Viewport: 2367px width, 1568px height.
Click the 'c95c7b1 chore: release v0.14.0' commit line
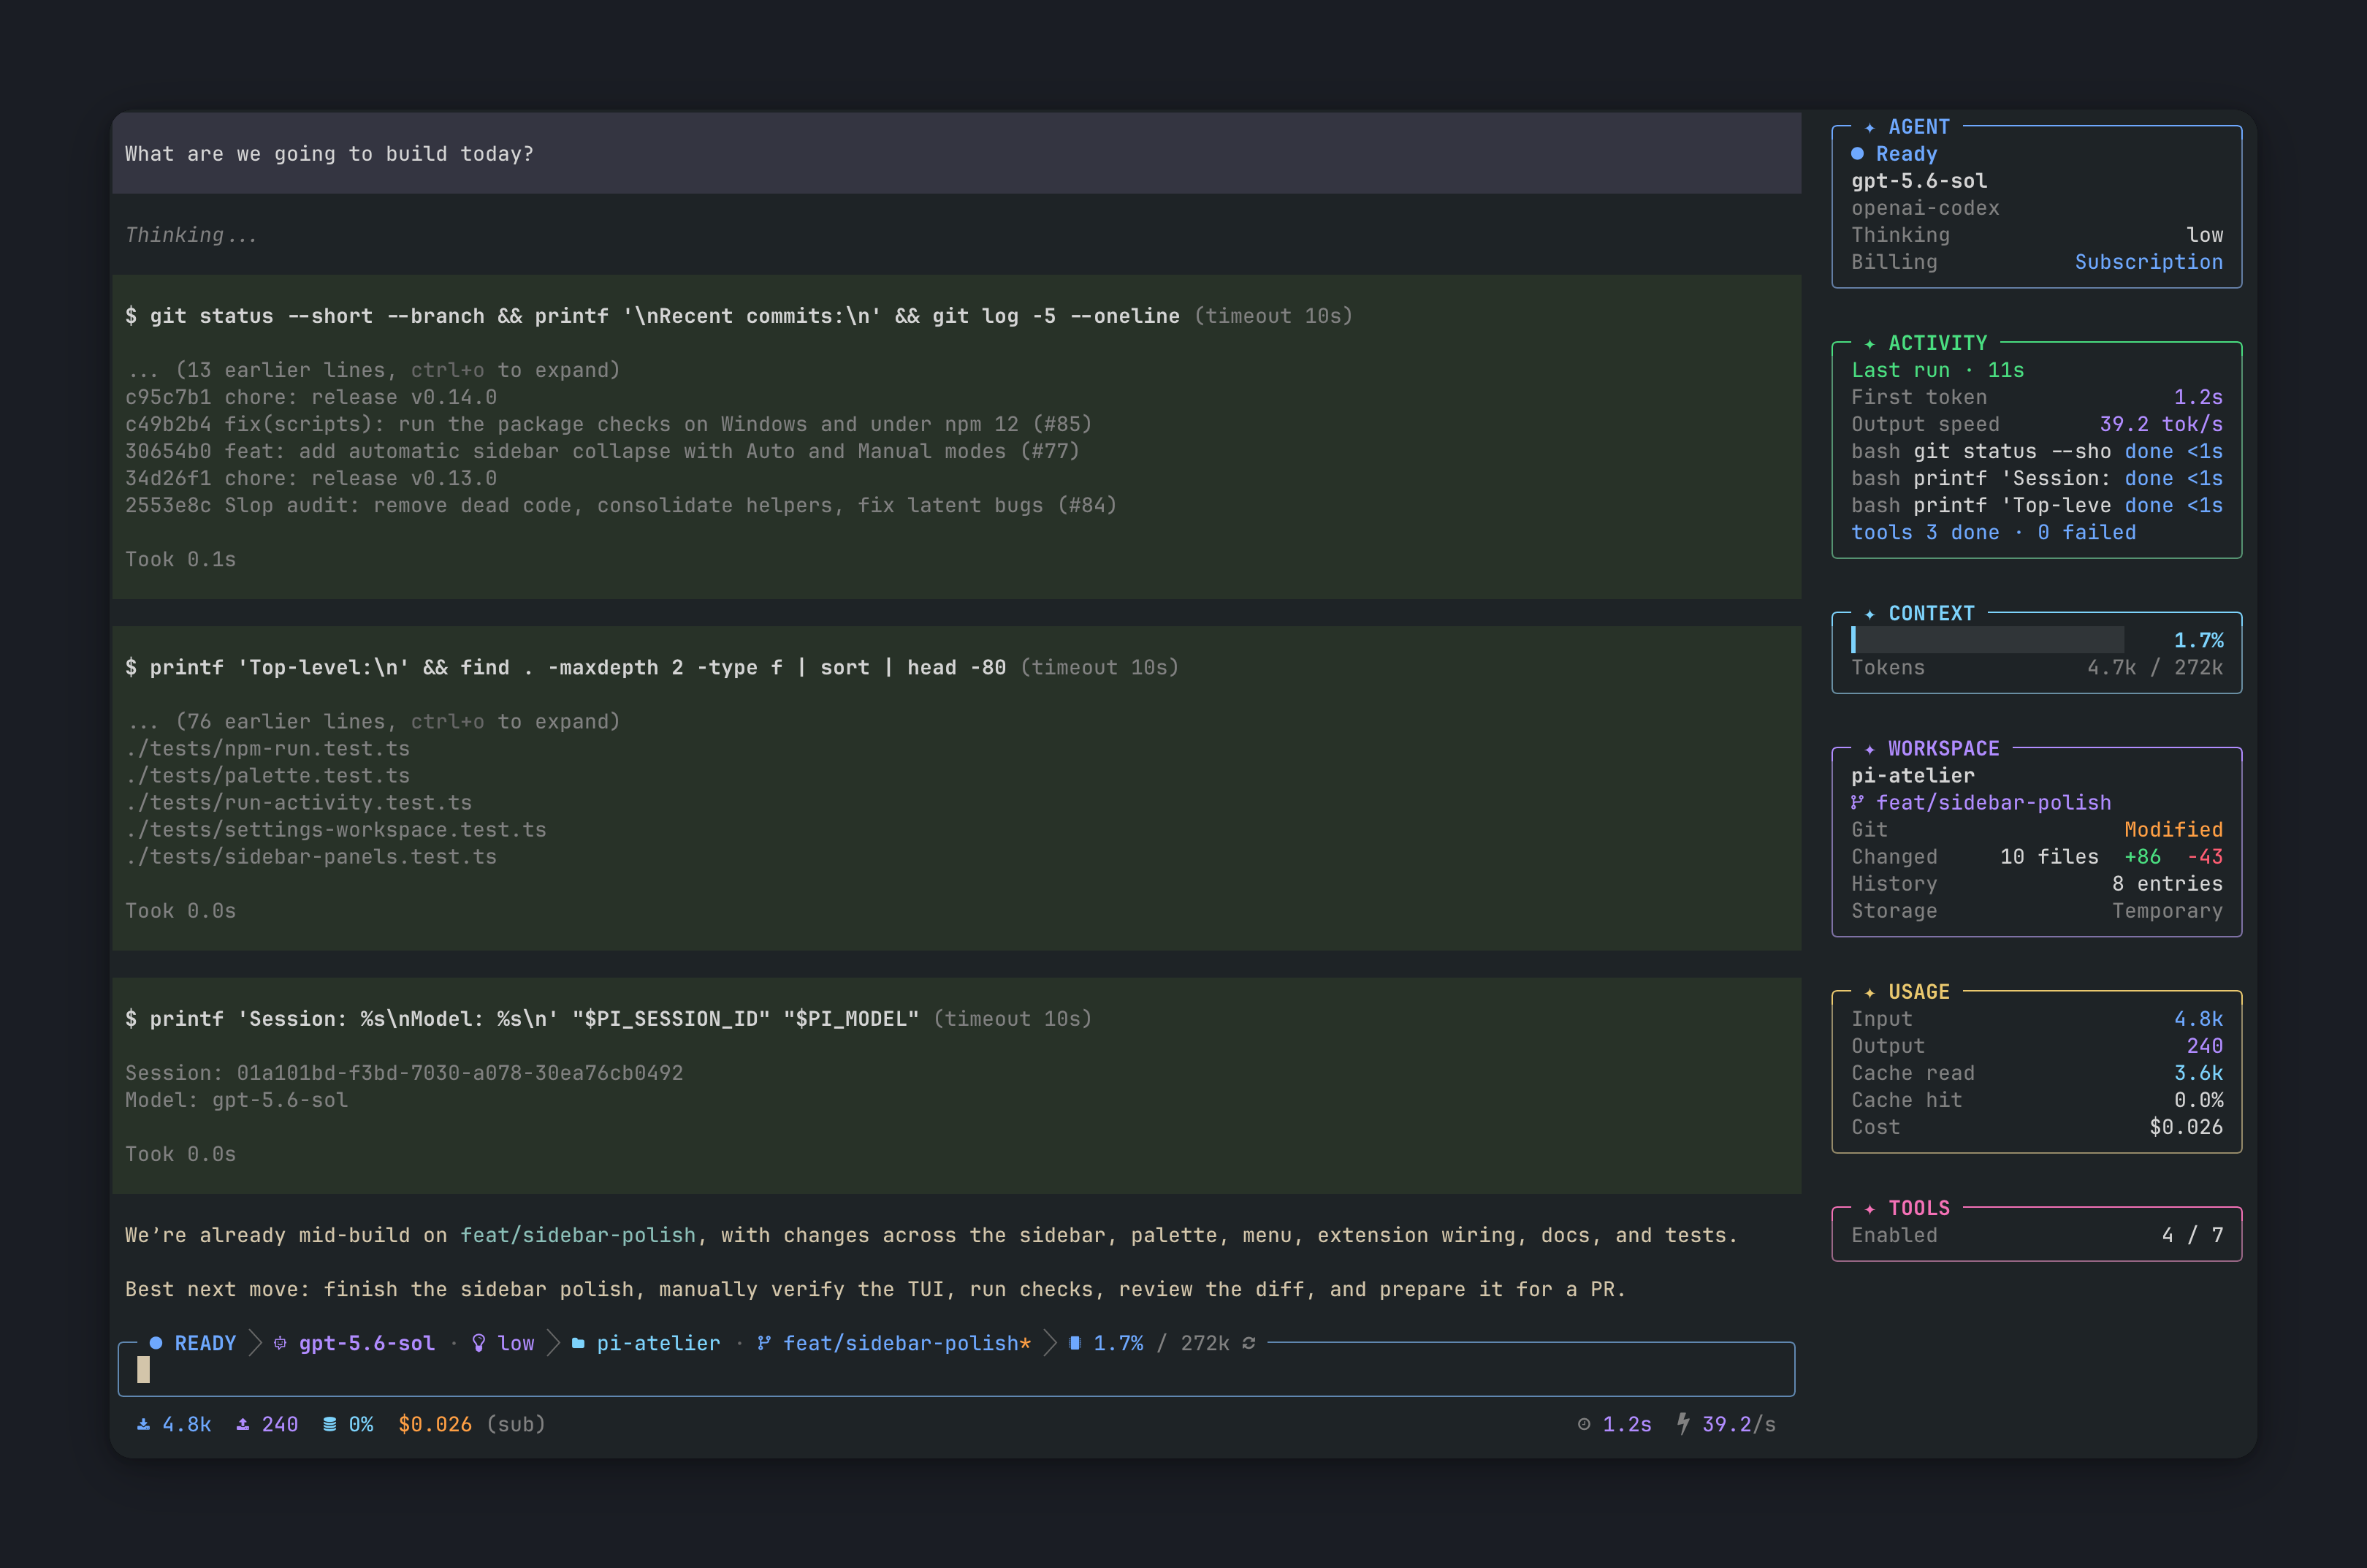click(x=311, y=397)
